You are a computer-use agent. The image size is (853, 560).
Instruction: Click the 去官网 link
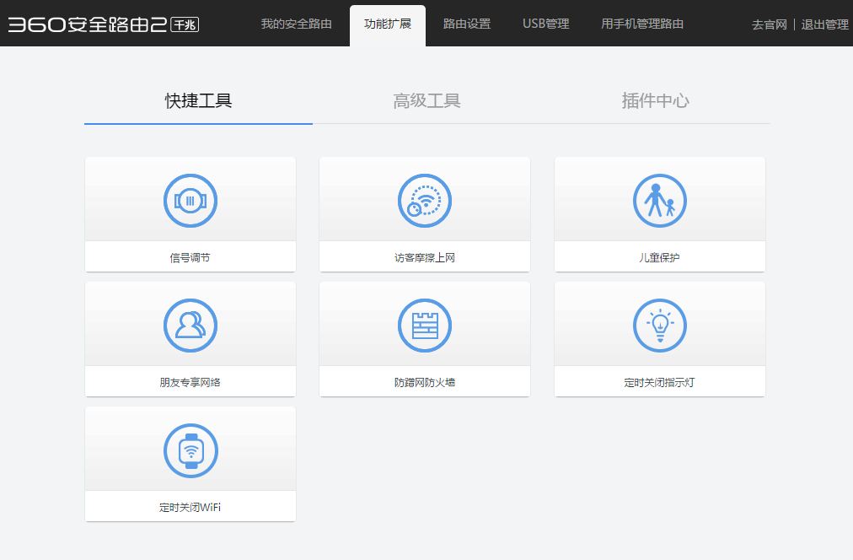click(768, 24)
